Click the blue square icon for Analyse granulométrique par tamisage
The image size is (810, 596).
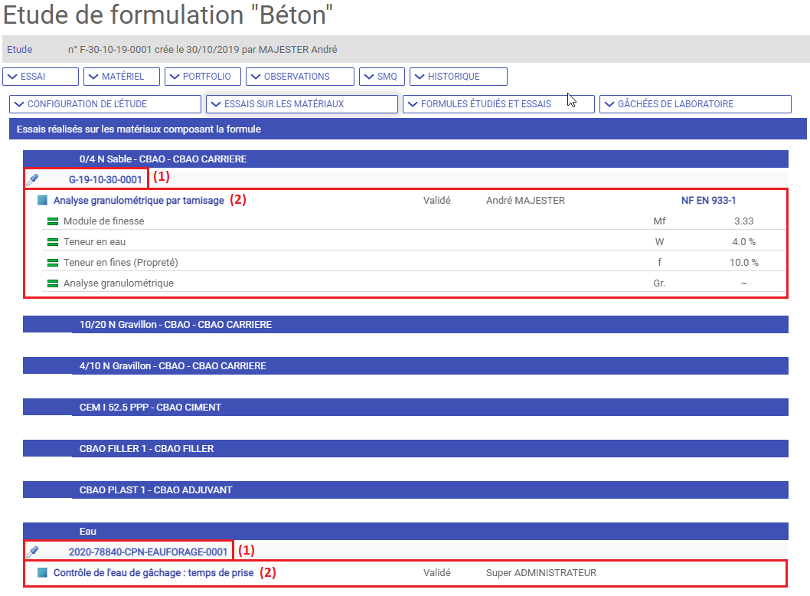[42, 200]
